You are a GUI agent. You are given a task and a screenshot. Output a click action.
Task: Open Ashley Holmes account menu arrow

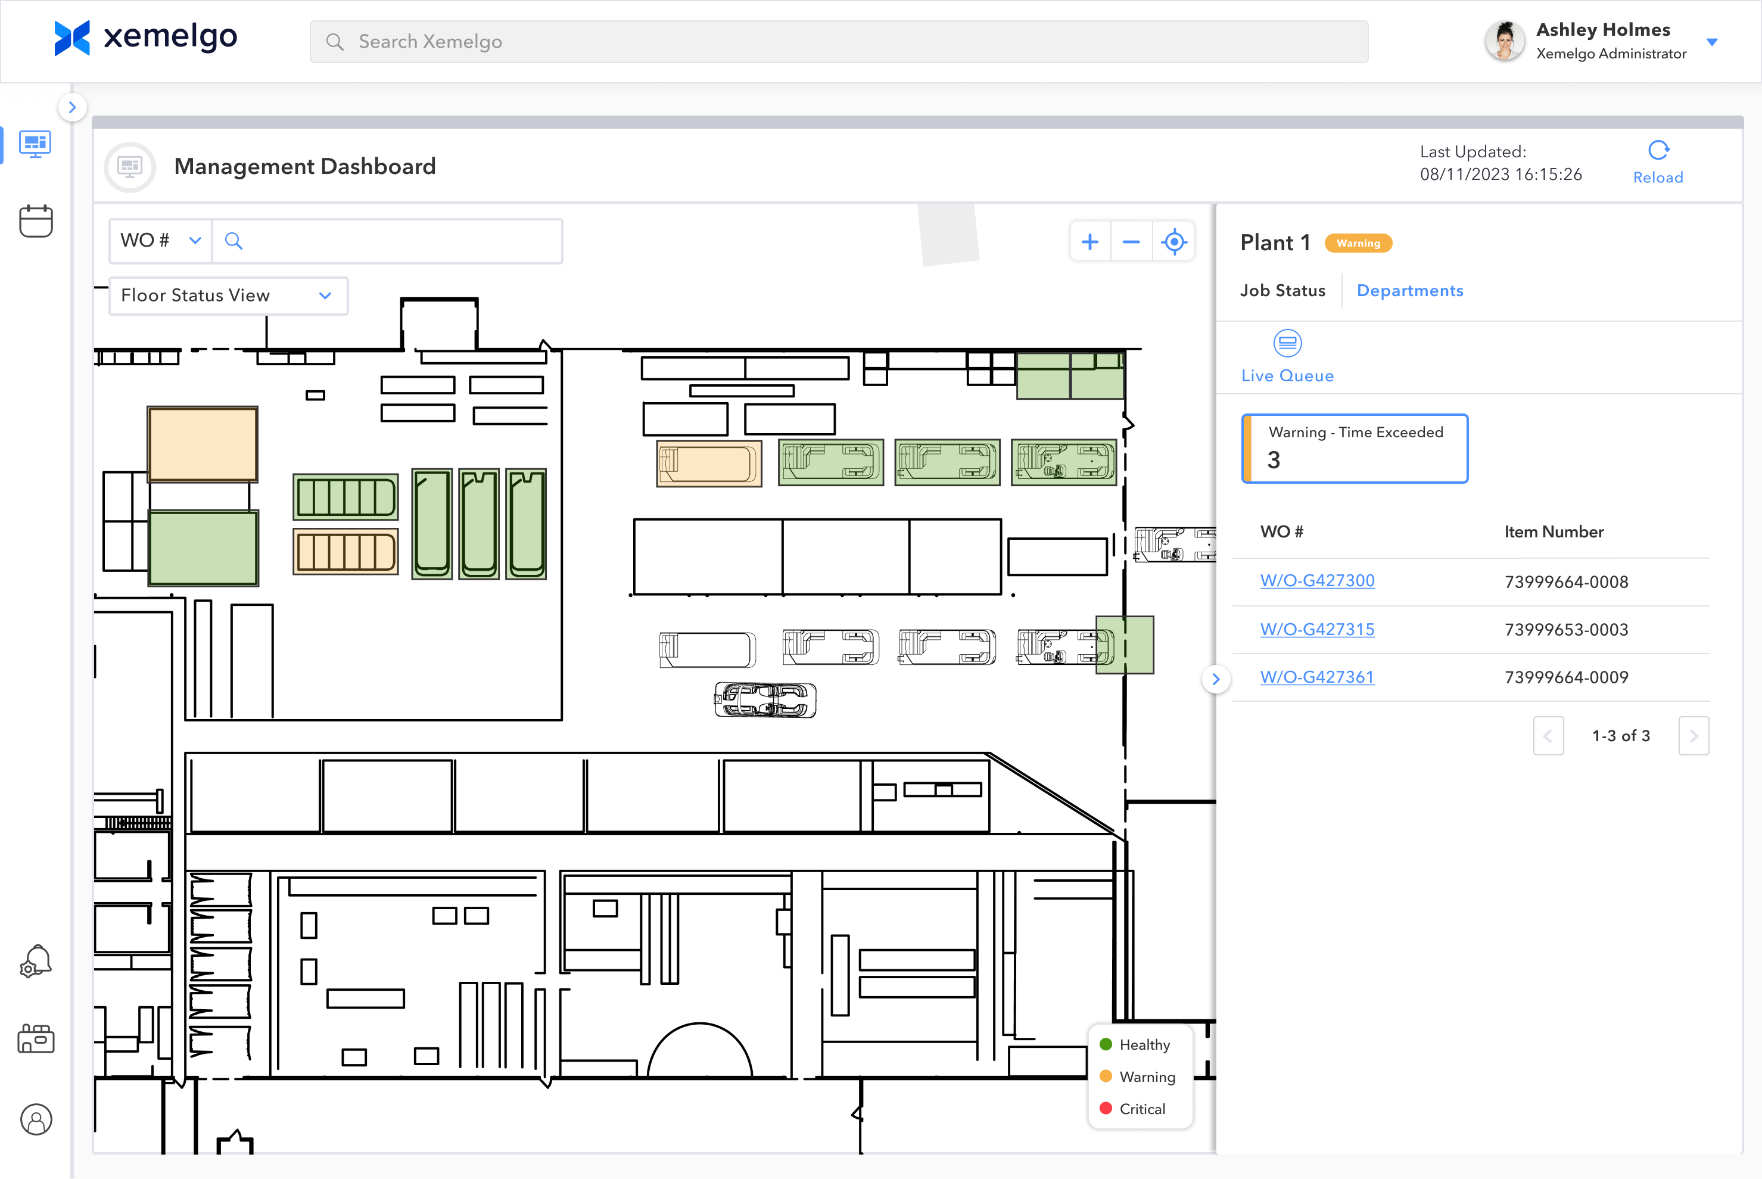click(1711, 42)
